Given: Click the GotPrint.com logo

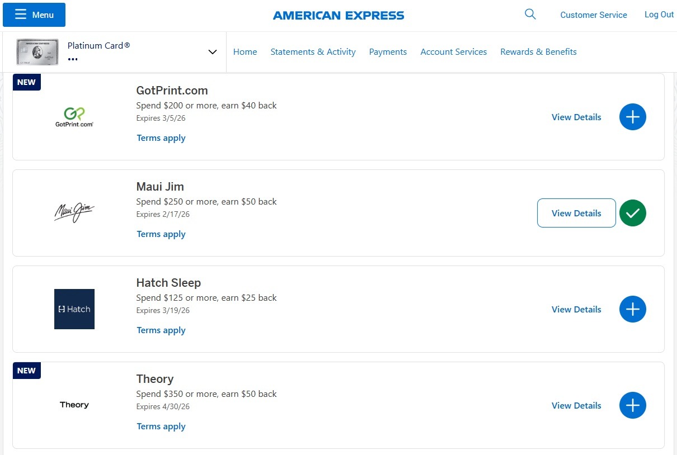Looking at the screenshot, I should tap(74, 117).
